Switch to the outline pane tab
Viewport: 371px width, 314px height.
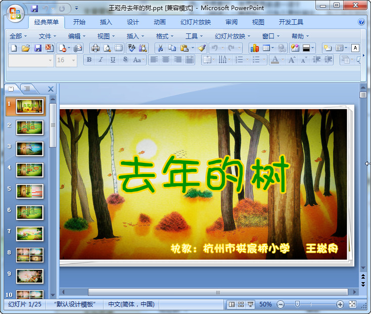tap(27, 89)
